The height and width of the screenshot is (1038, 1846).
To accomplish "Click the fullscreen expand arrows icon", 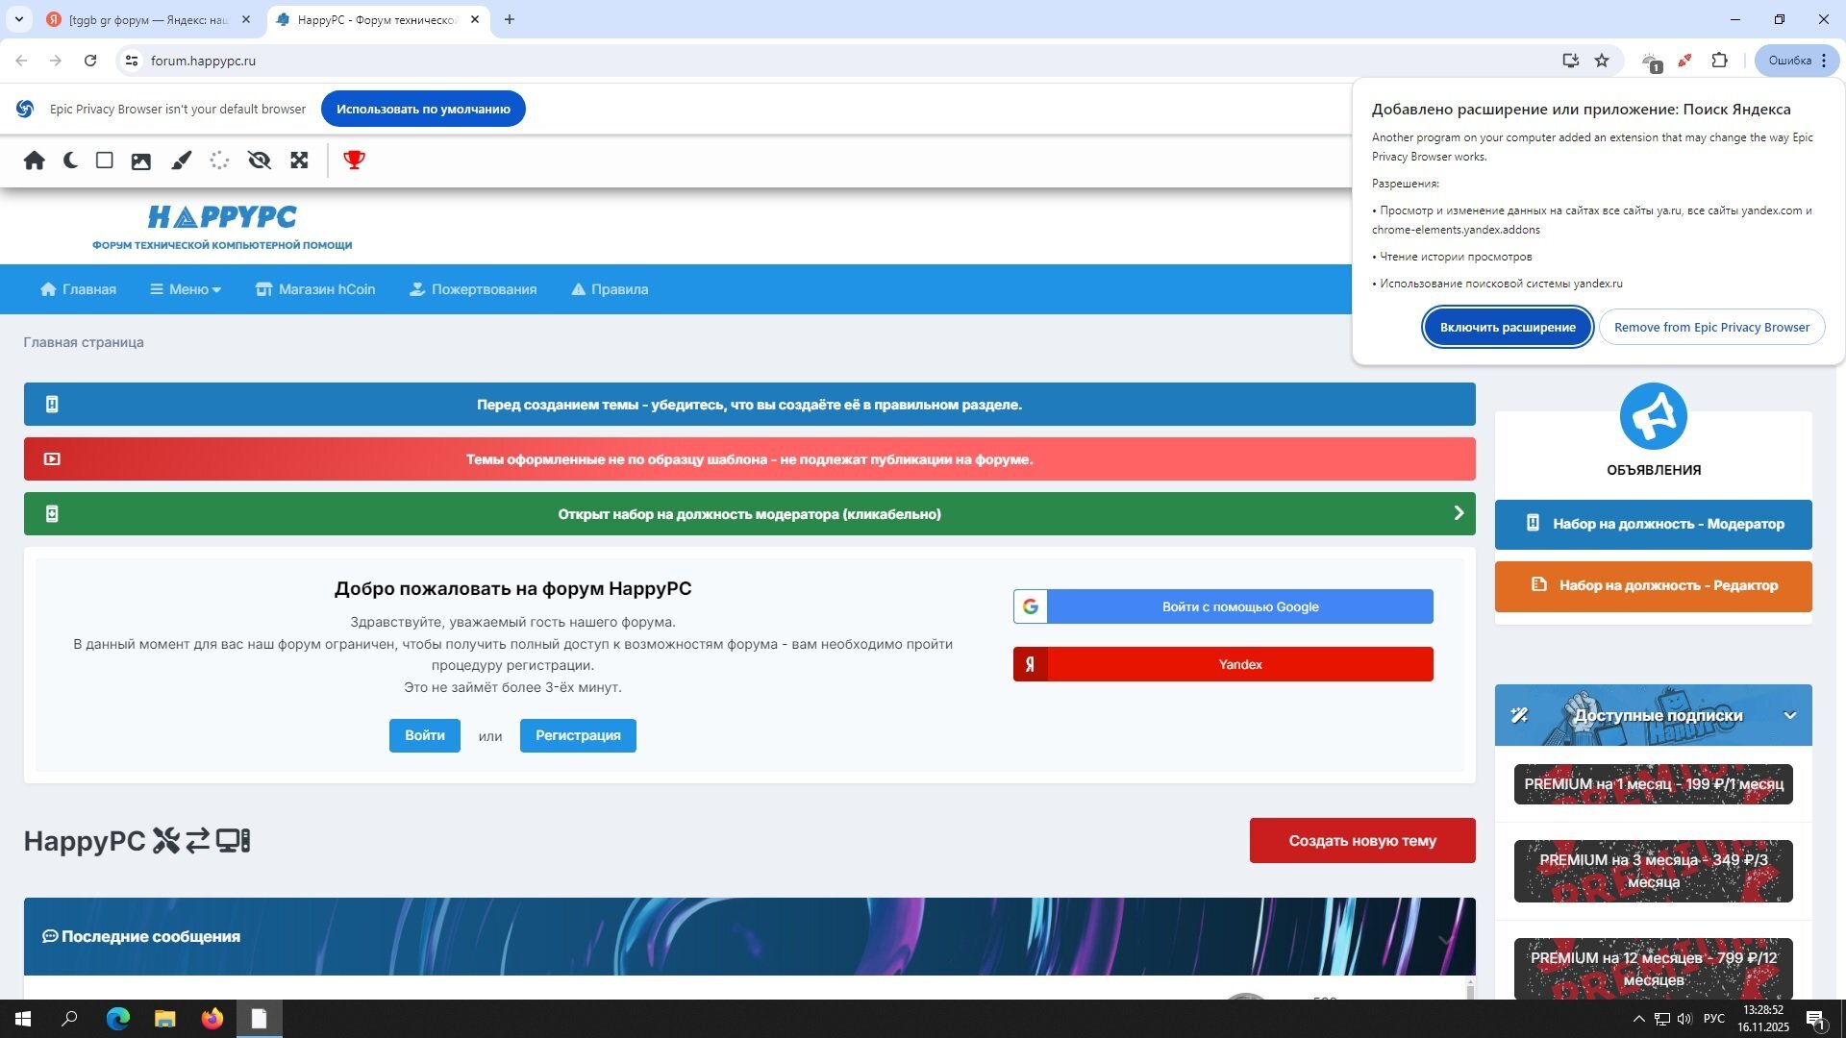I will point(299,161).
